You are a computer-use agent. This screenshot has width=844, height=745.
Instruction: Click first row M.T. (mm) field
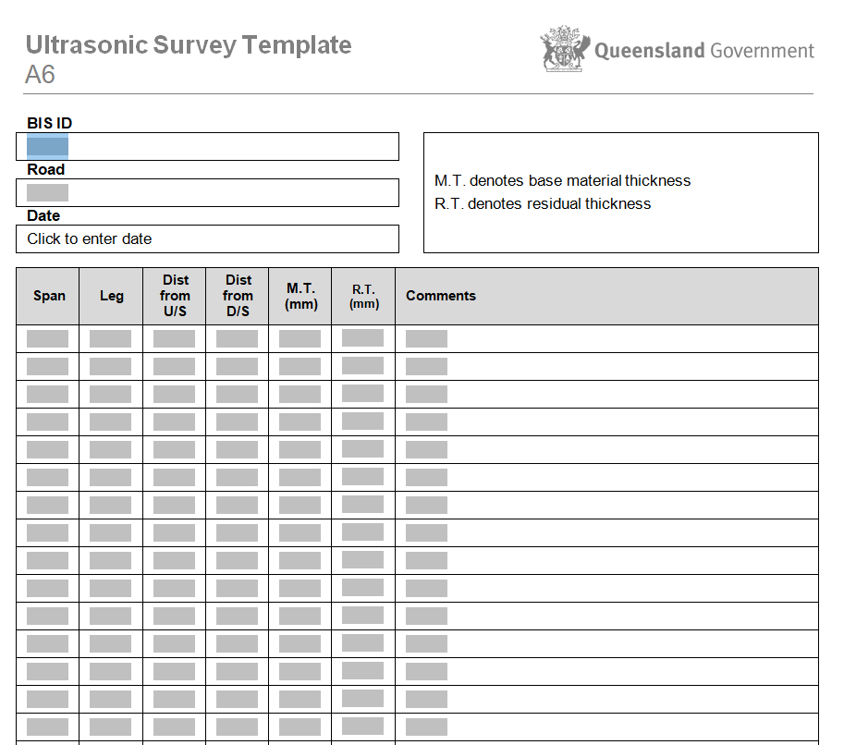(300, 339)
